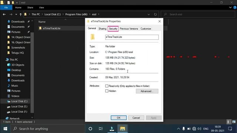Image resolution: width=237 pixels, height=133 pixels.
Task: Cancel the Properties dialog
Action: 136,118
